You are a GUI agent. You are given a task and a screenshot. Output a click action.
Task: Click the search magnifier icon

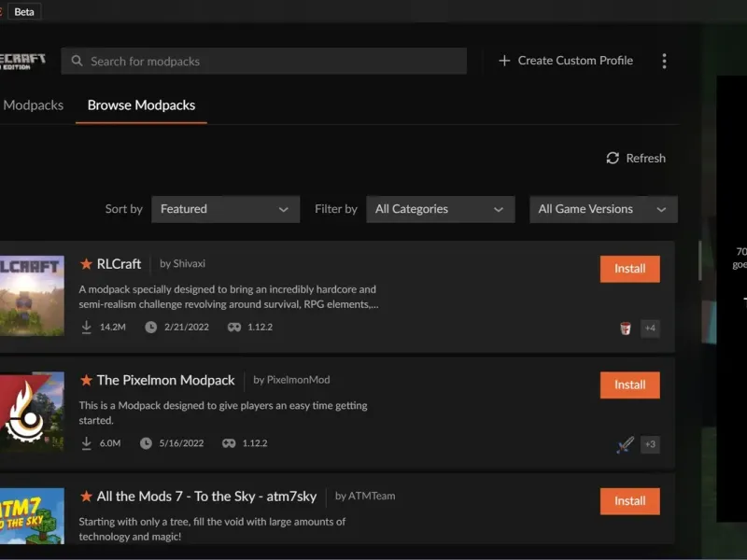(78, 62)
